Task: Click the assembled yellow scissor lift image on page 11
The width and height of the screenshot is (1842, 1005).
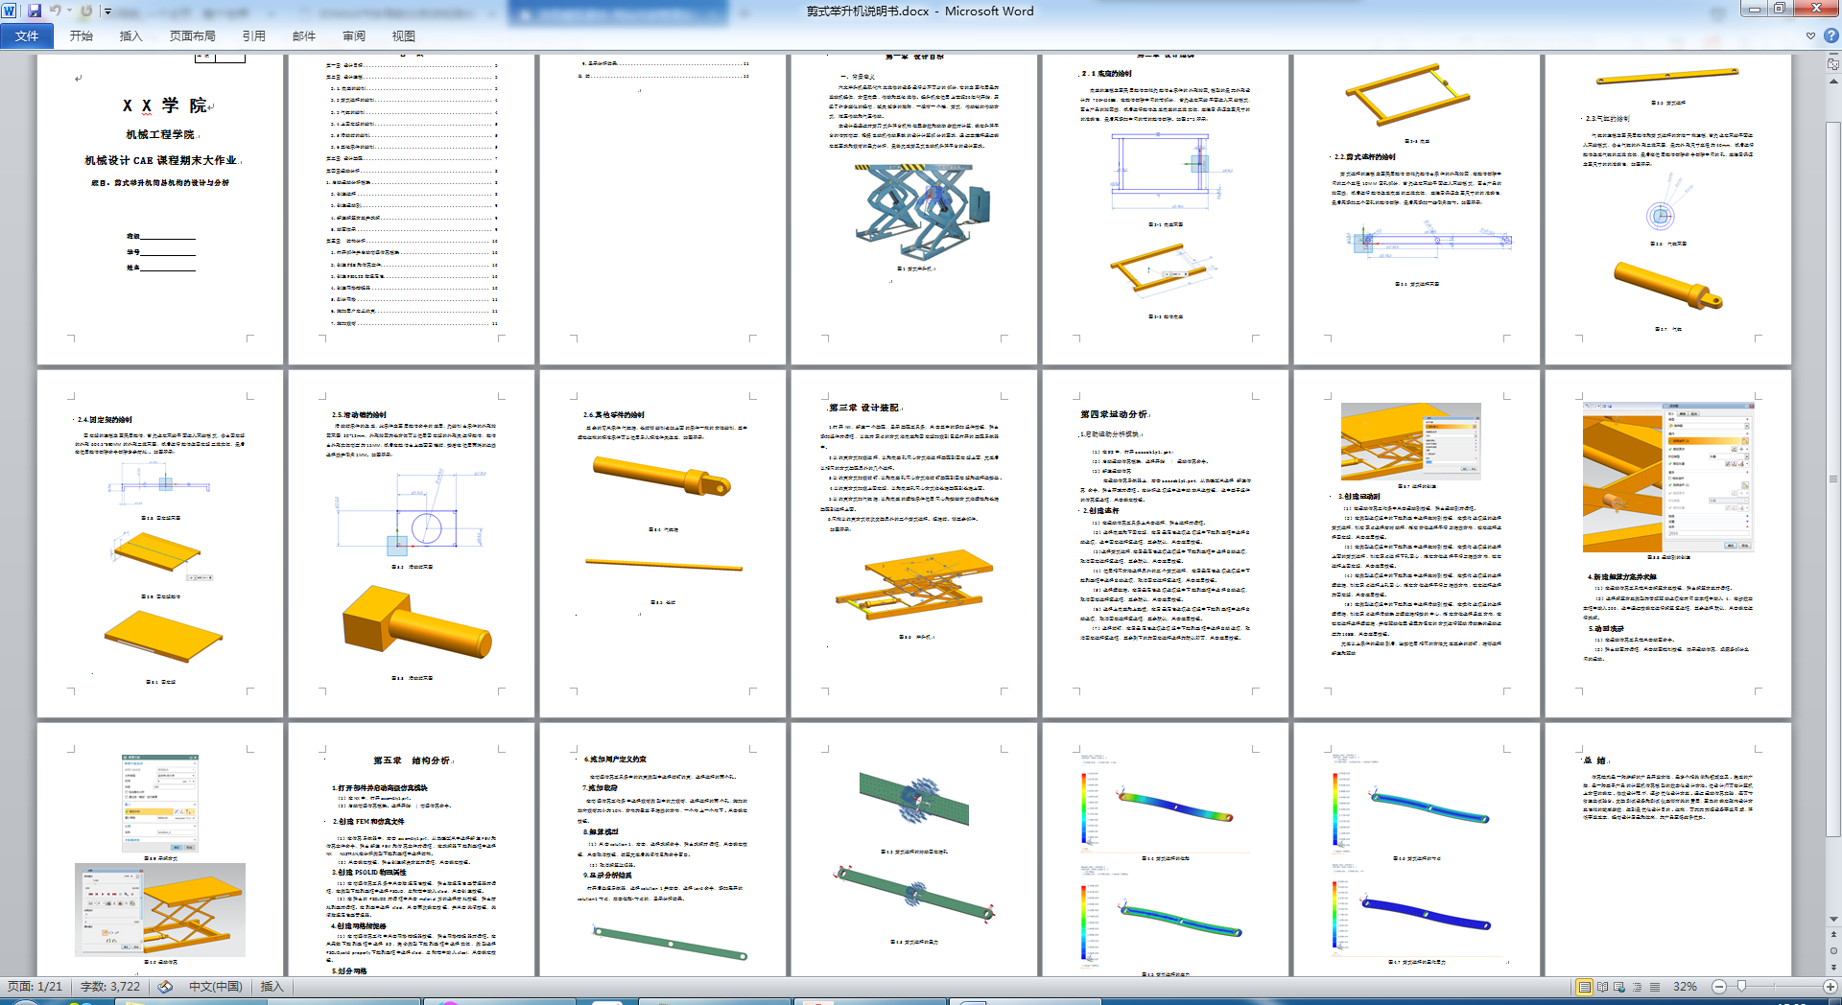Action: (915, 587)
